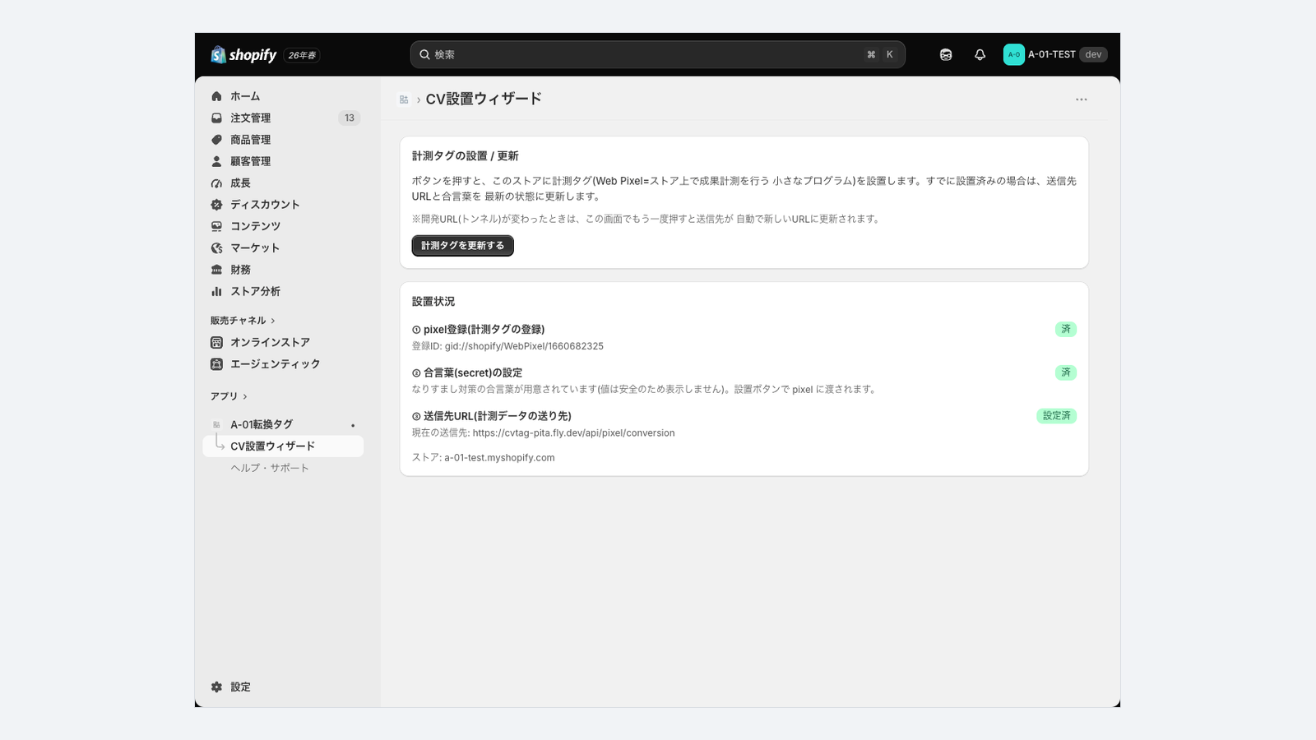The image size is (1316, 740).
Task: Open 顧客管理 in sidebar
Action: (x=283, y=161)
